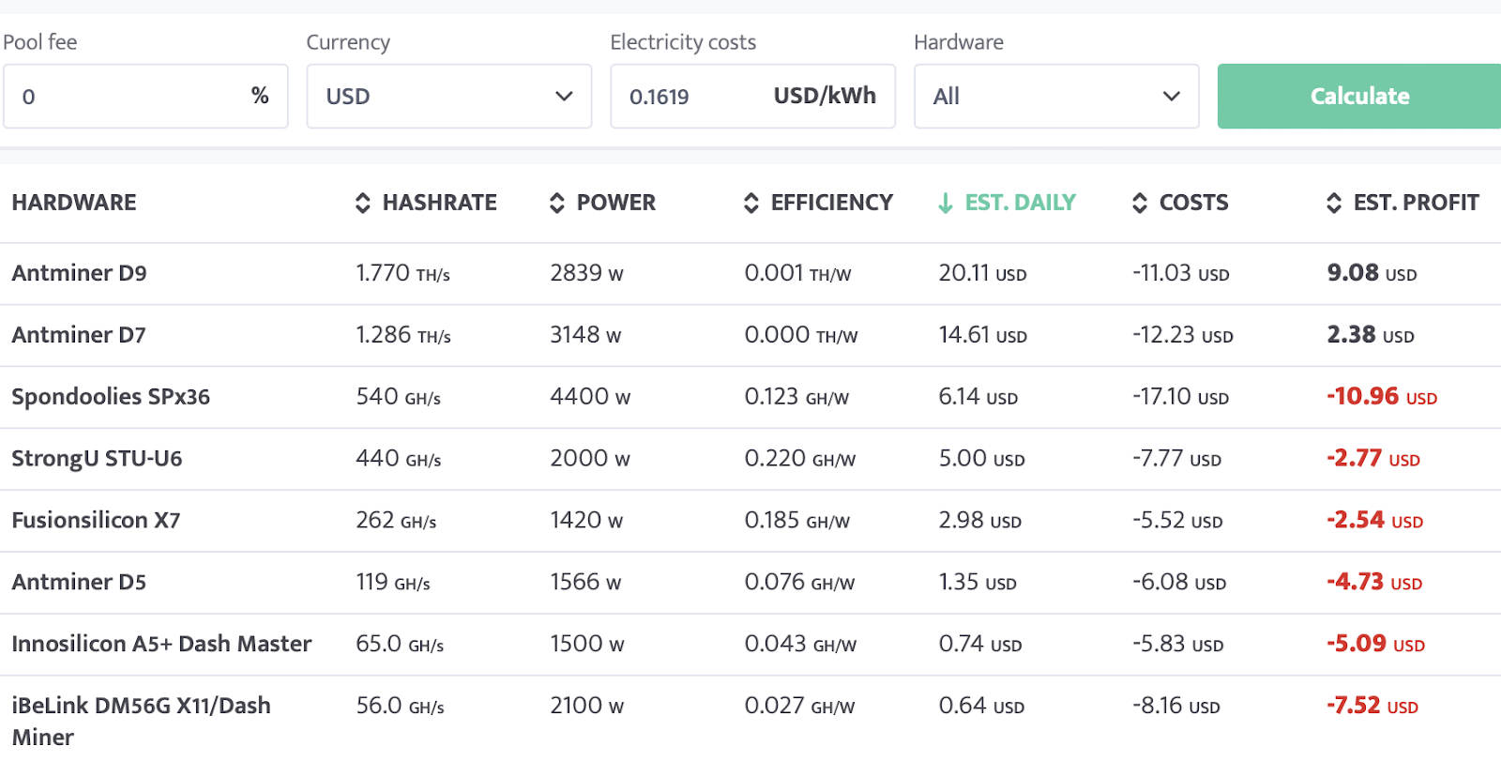Click the down arrow beside EST. DAILY
This screenshot has height=761, width=1501.
pyautogui.click(x=946, y=203)
